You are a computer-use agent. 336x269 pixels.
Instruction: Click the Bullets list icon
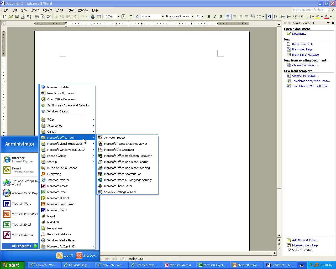coord(289,17)
